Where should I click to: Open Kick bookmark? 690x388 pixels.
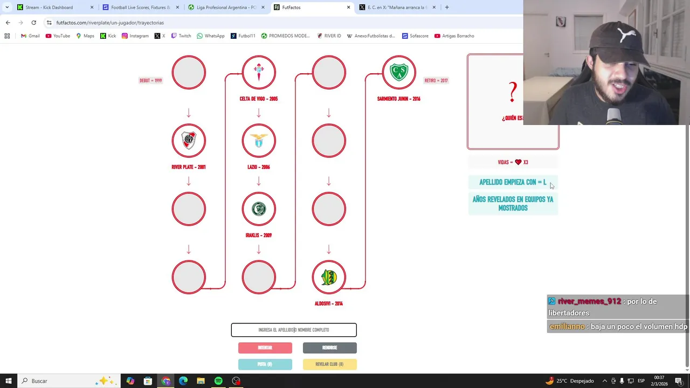pyautogui.click(x=108, y=36)
